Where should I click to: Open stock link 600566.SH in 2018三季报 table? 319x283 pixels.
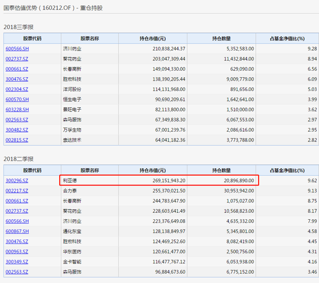17,49
